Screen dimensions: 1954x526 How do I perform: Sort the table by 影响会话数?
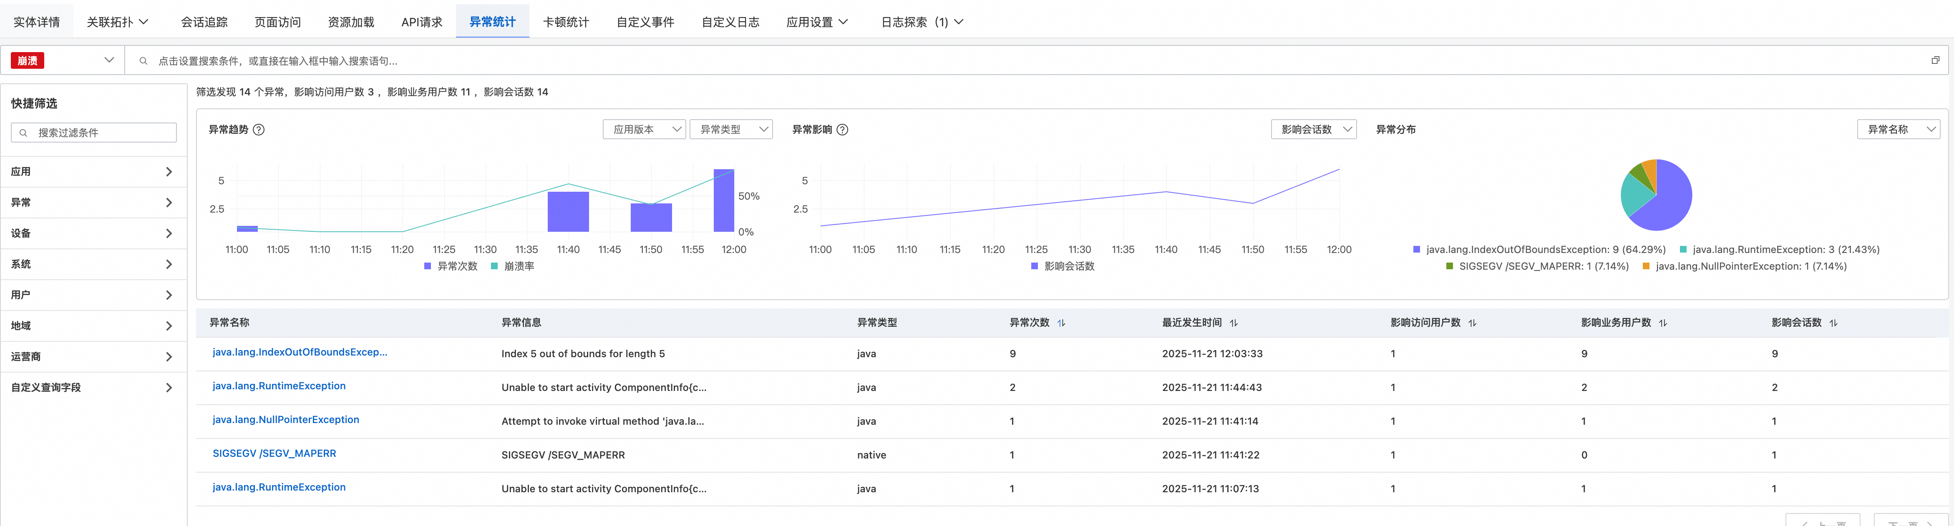1833,323
